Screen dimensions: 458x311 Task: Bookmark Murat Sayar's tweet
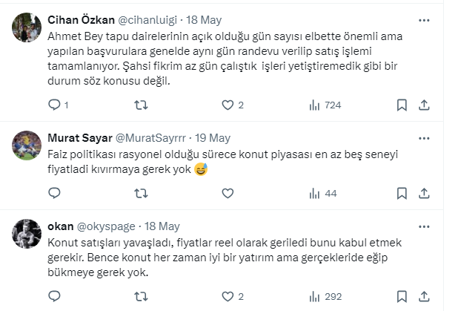[401, 194]
